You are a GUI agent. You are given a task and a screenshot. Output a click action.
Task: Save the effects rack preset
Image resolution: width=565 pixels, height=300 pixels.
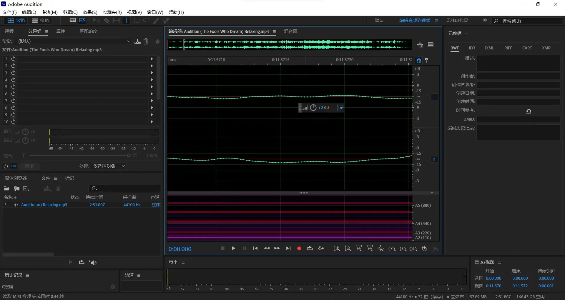[x=137, y=41]
